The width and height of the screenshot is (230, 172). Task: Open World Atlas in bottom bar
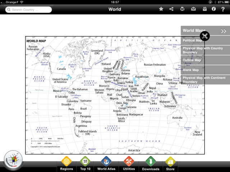[x=106, y=164]
